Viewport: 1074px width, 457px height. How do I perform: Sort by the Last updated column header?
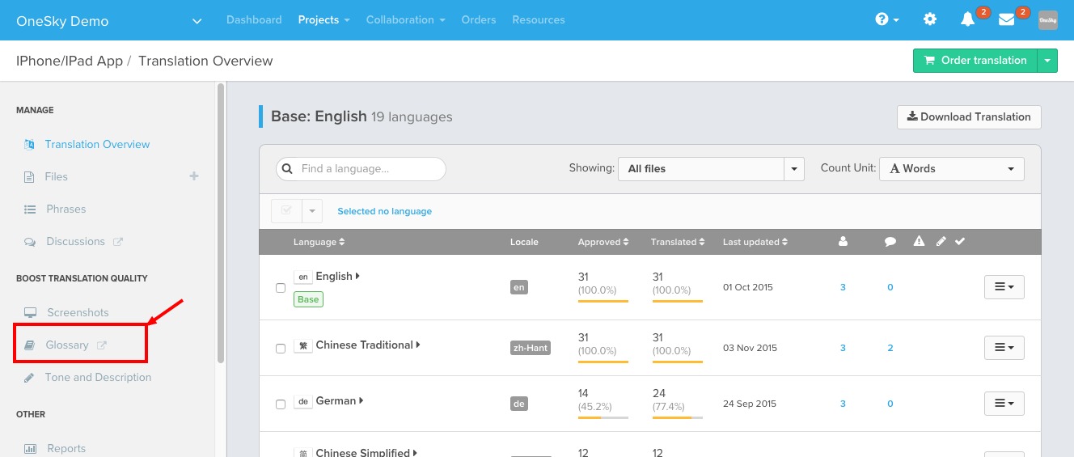click(755, 242)
